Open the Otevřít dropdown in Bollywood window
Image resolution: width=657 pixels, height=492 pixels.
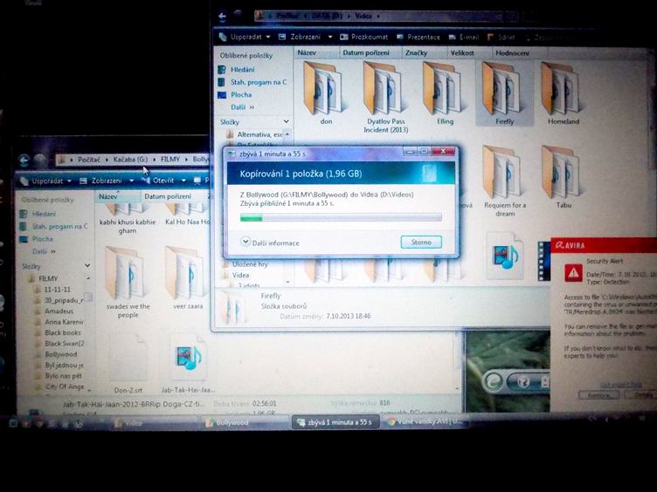183,181
